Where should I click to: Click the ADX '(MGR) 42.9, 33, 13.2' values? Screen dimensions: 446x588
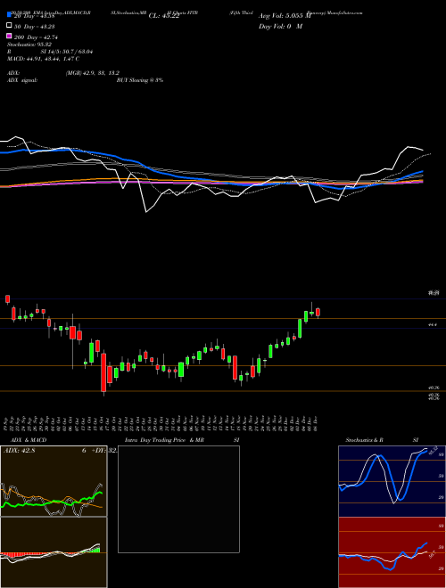coord(93,73)
